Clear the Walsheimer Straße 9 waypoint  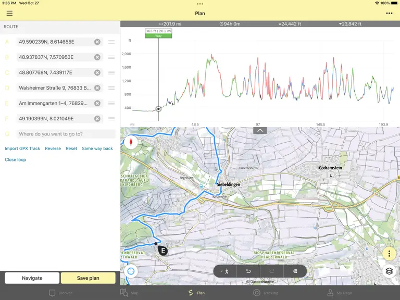coord(97,88)
